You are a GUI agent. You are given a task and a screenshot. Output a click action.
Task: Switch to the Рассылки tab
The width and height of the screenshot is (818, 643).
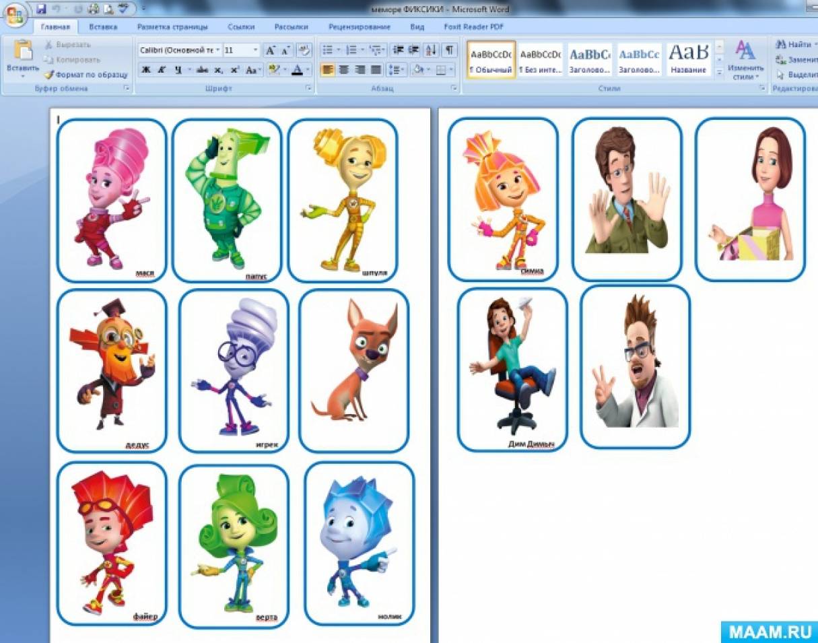click(x=291, y=27)
